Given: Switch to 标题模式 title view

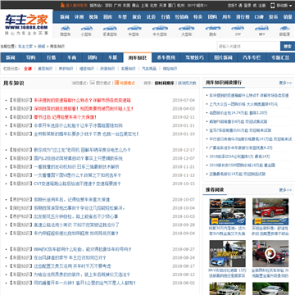Looking at the screenshot, I should [125, 83].
